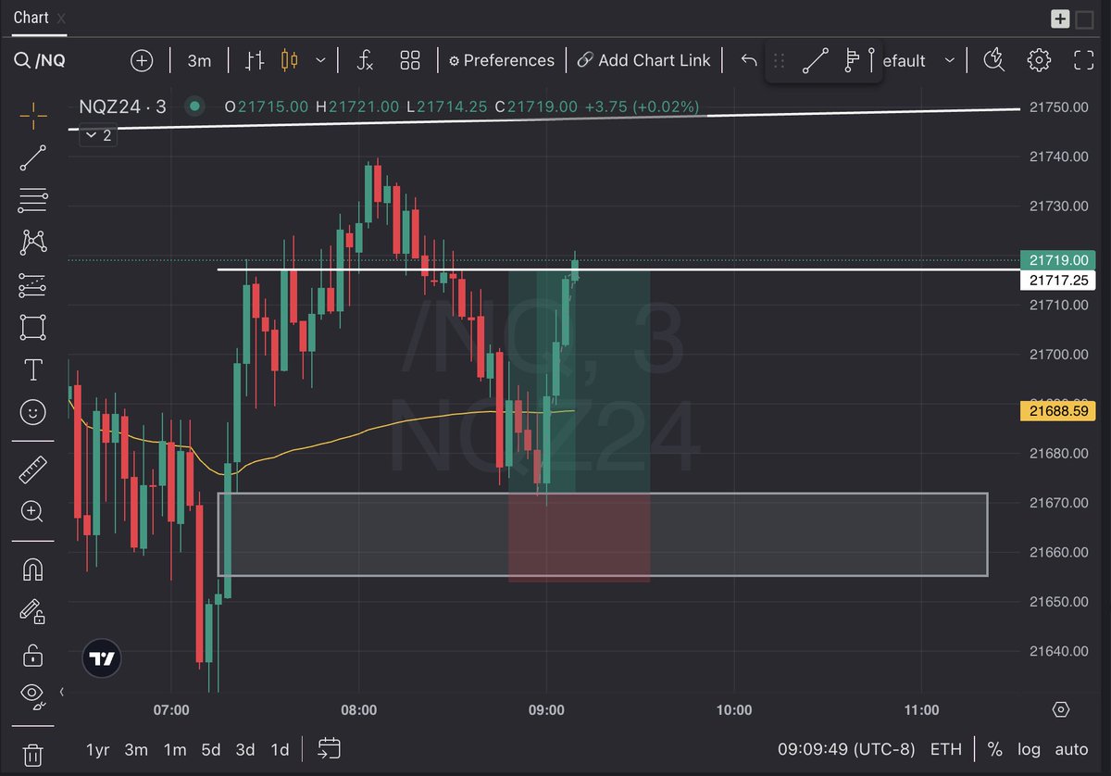Open the price scale settings hexagon
This screenshot has height=776, width=1111.
(1061, 709)
